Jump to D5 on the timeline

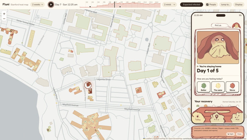pyautogui.click(x=104, y=2)
